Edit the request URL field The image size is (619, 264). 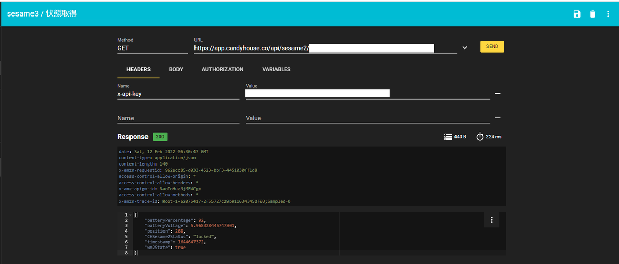pos(325,48)
